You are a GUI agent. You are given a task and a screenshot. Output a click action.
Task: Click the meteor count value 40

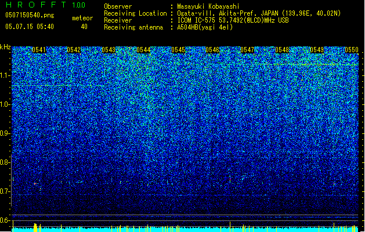pyautogui.click(x=84, y=27)
